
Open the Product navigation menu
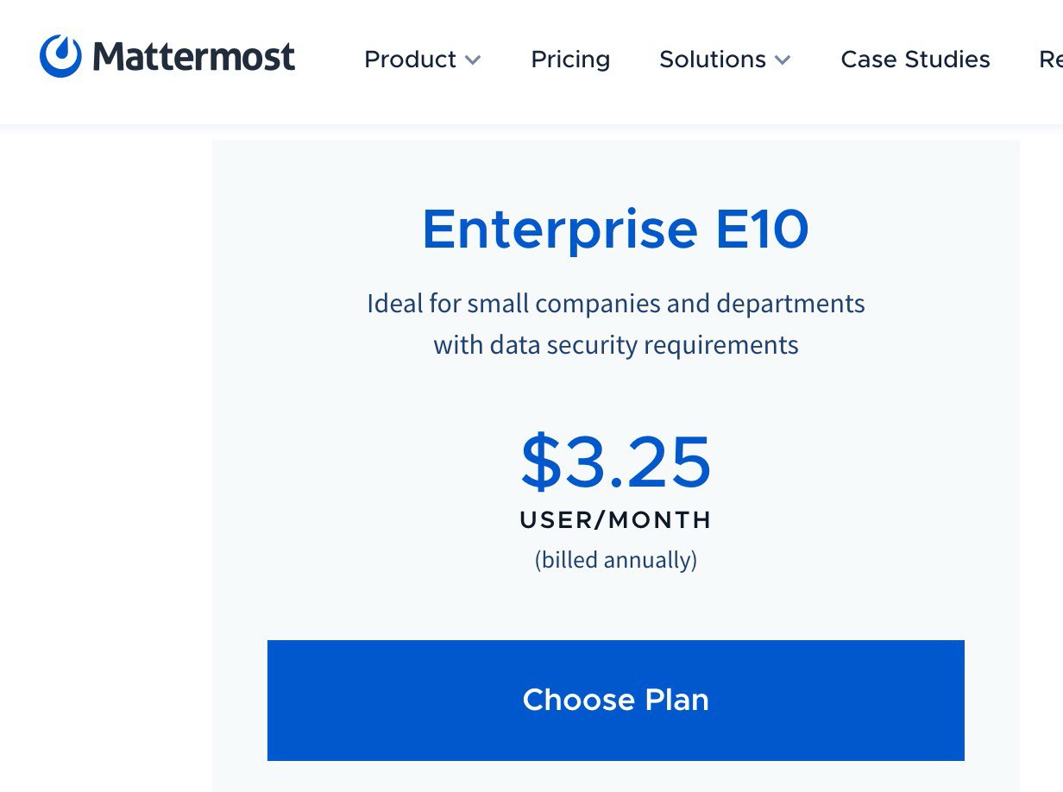click(410, 60)
